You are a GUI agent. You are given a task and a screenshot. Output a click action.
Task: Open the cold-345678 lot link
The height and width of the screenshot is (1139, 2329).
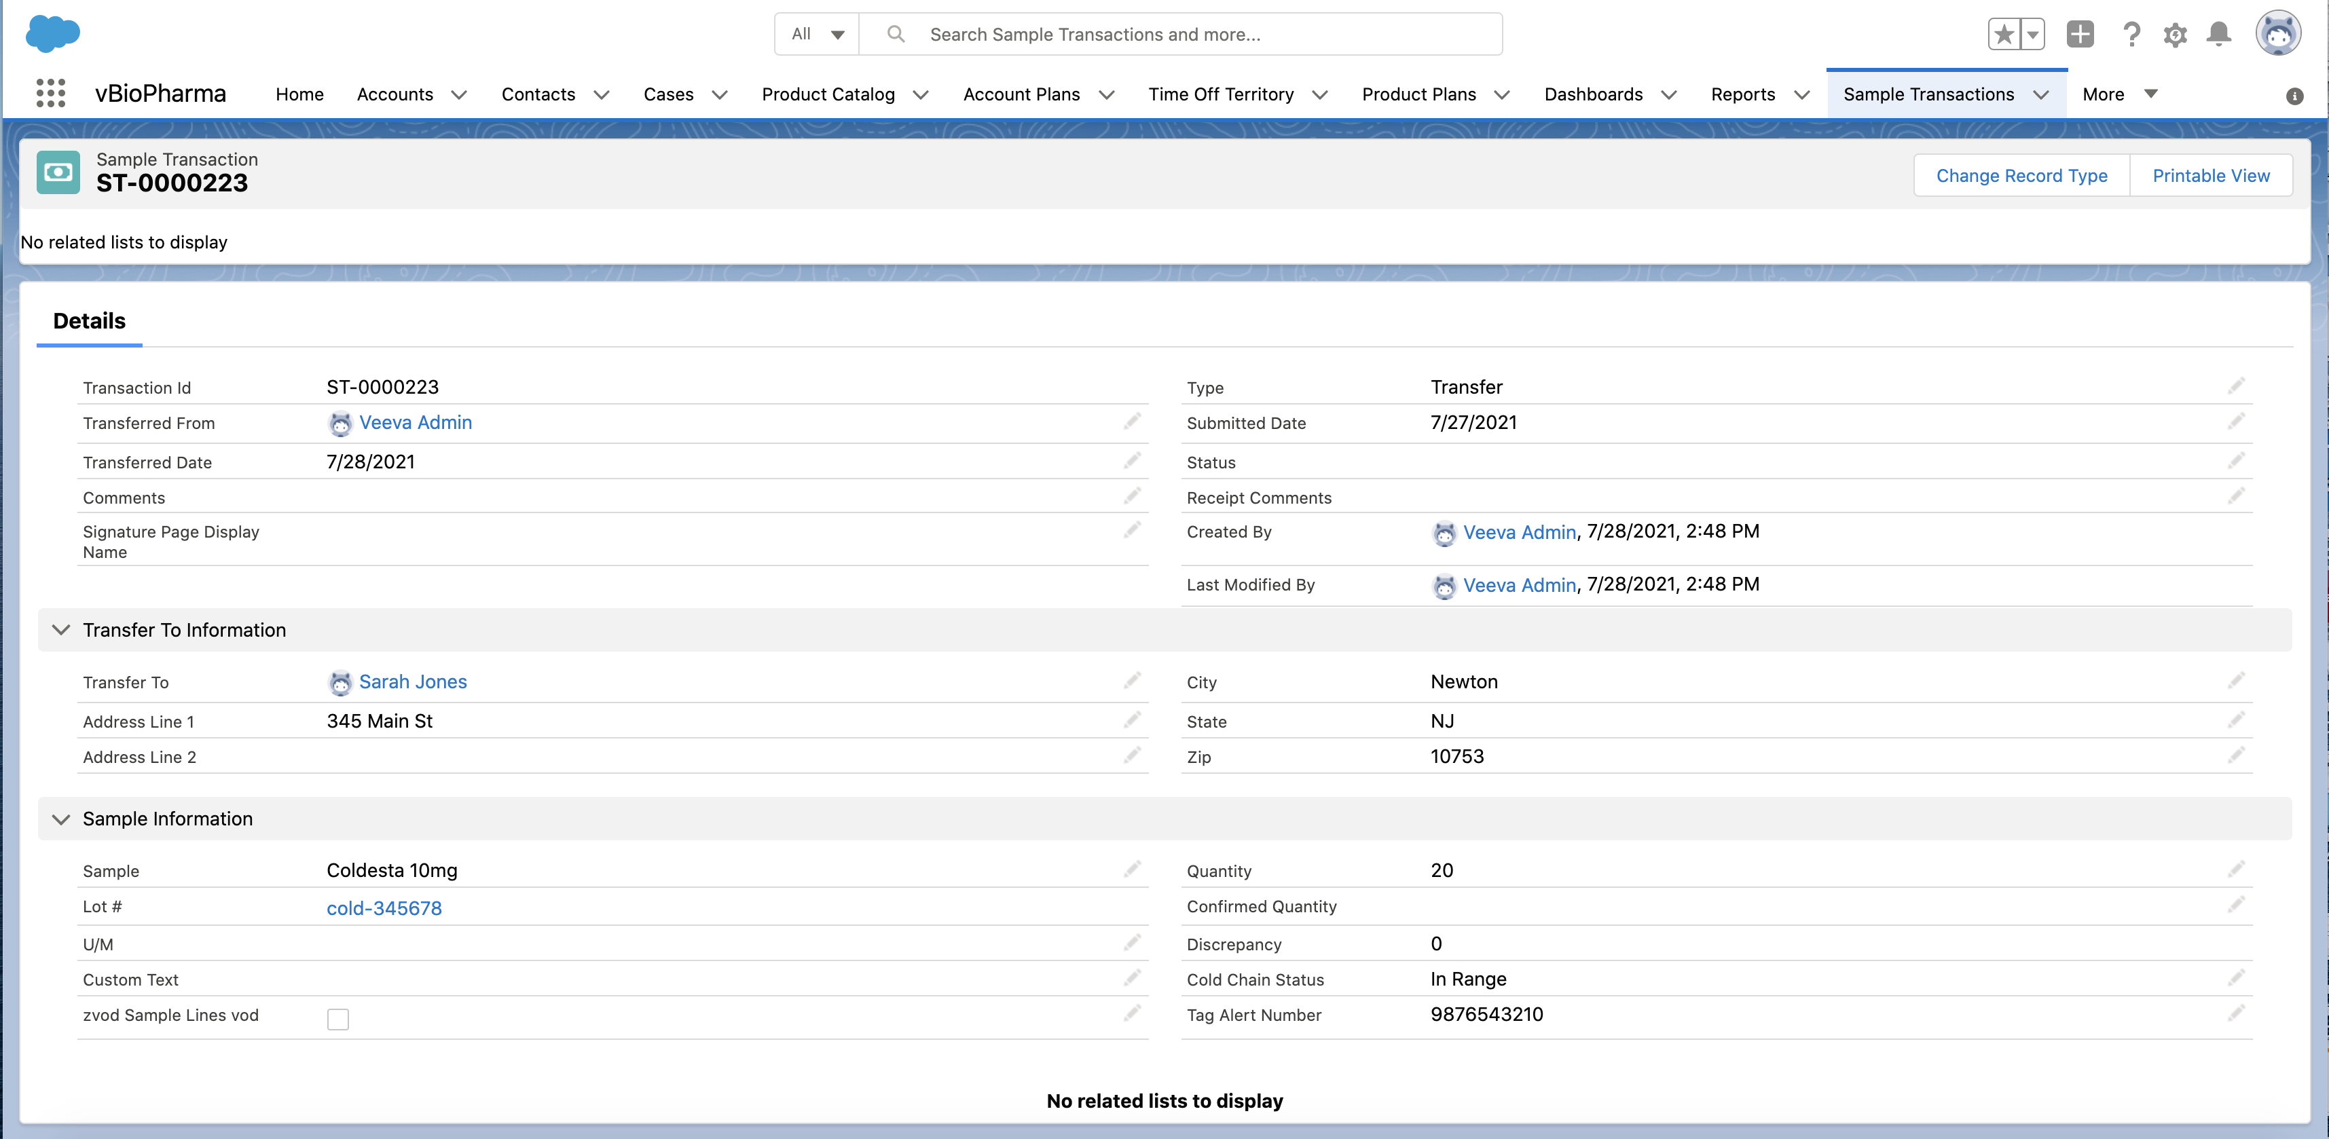tap(384, 908)
